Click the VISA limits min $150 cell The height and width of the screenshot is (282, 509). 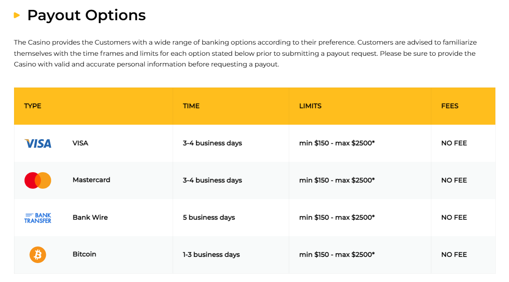tap(337, 143)
